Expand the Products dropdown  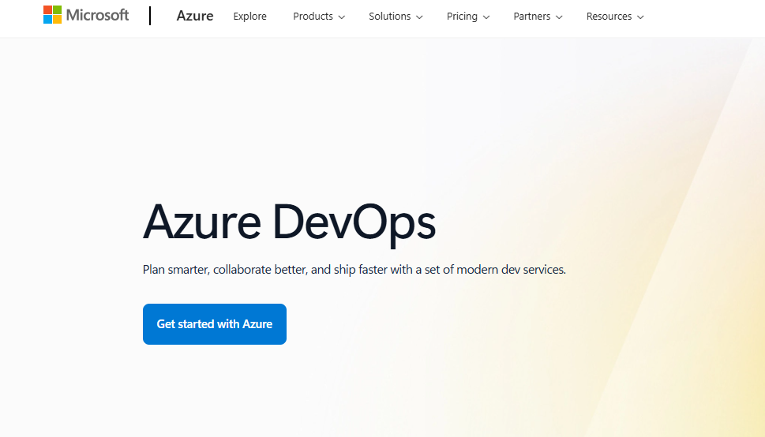click(x=319, y=16)
